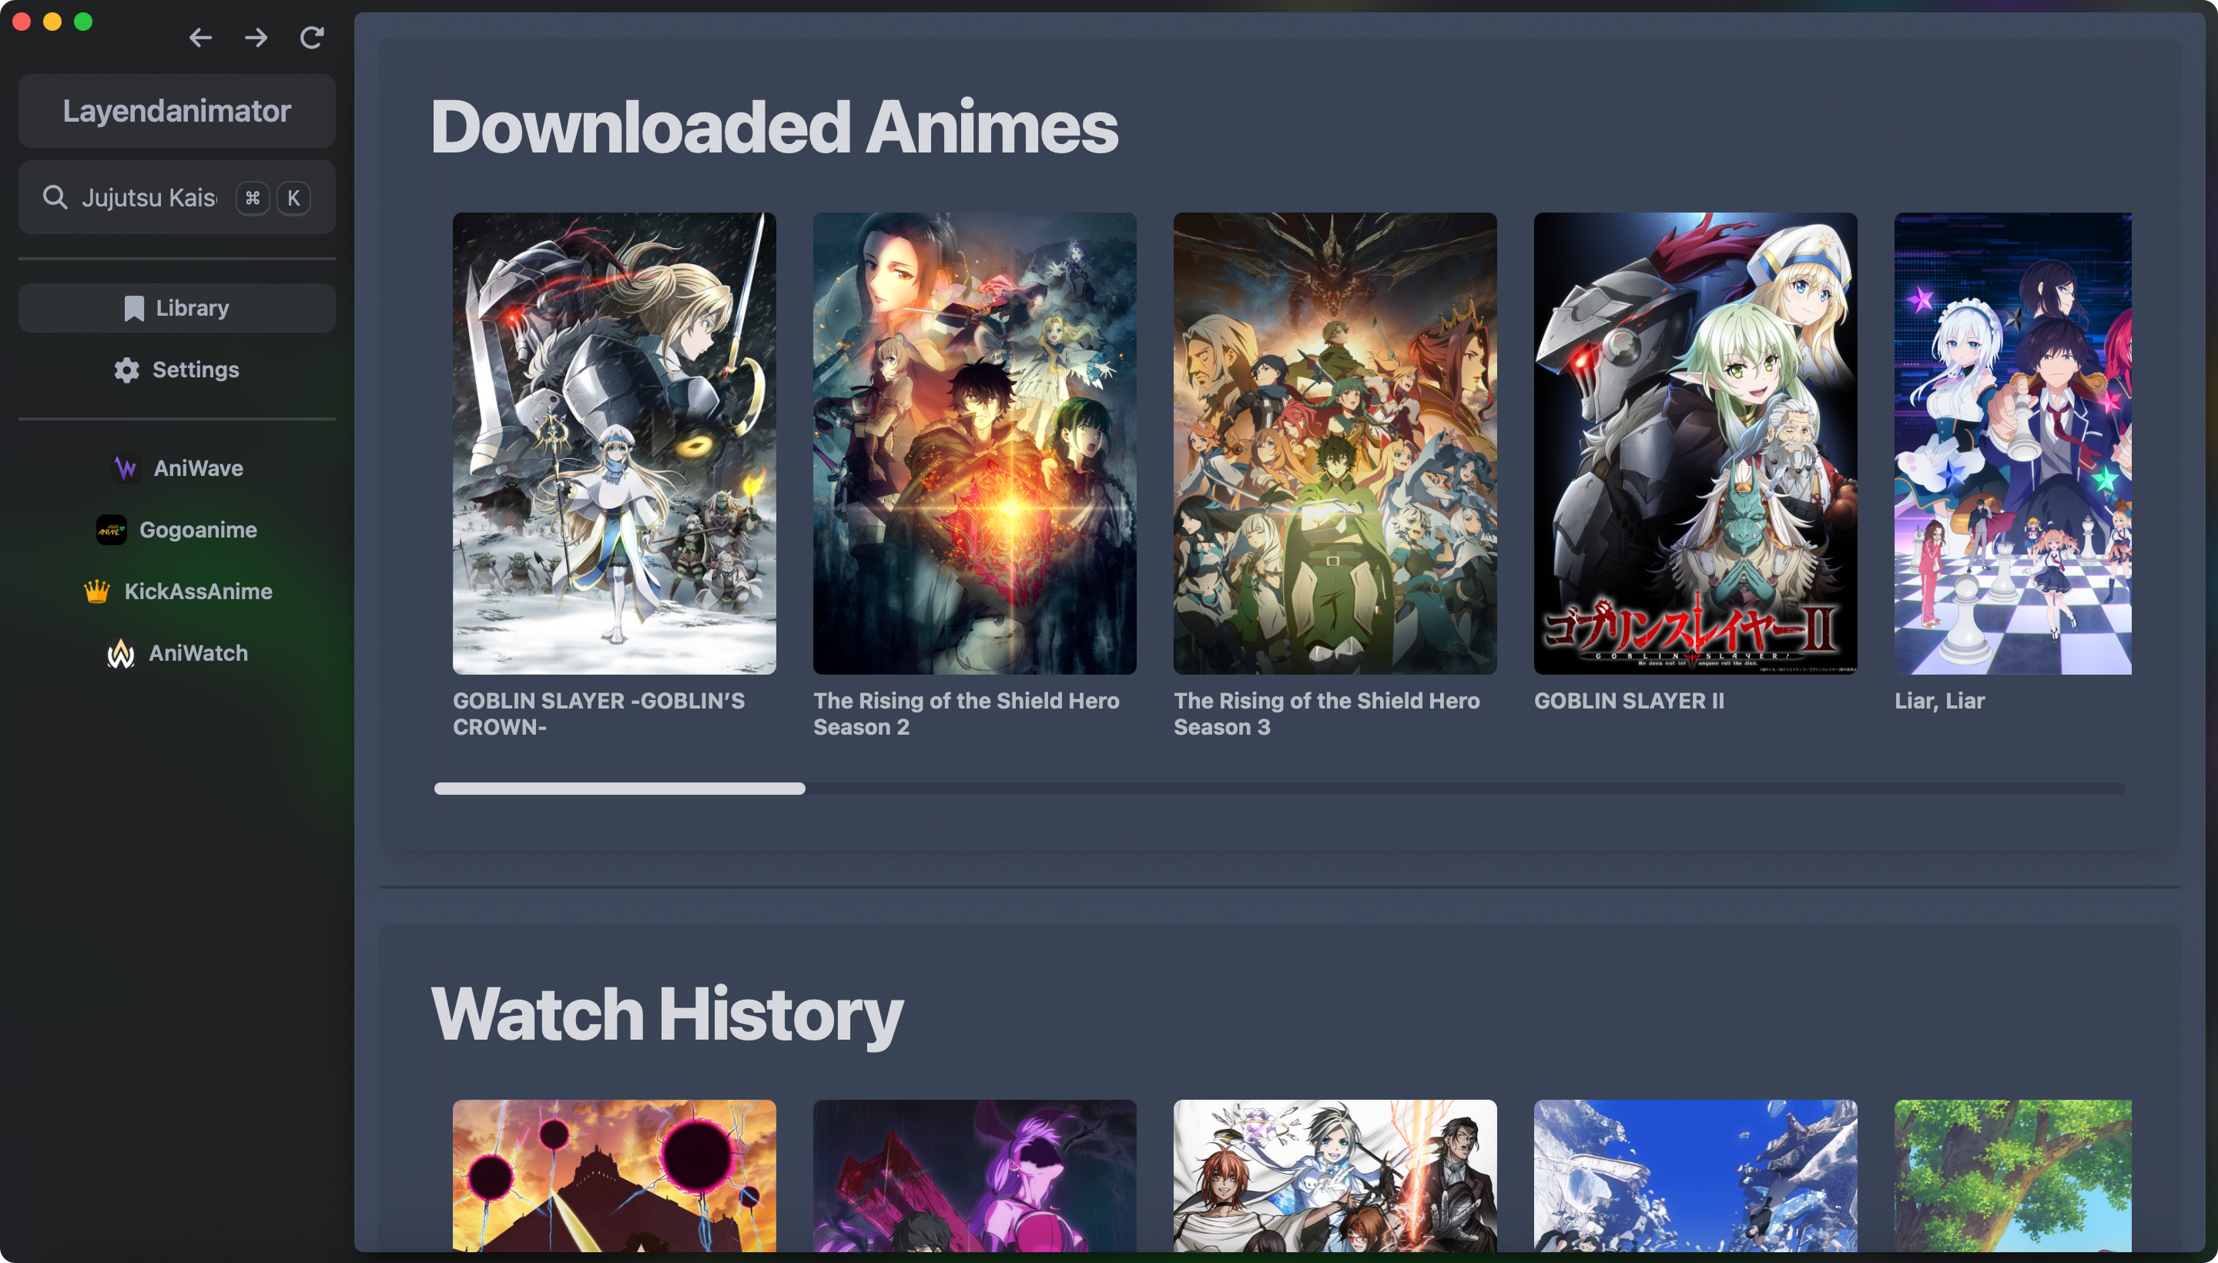Viewport: 2218px width, 1263px height.
Task: Click the GOBLIN SLAYER -GOBLIN'S CROWN- title
Action: pos(598,714)
